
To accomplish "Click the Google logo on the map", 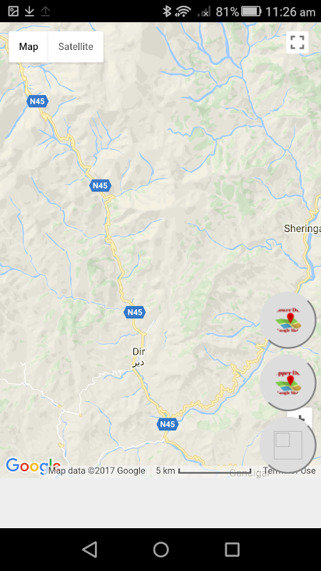I will [x=33, y=466].
